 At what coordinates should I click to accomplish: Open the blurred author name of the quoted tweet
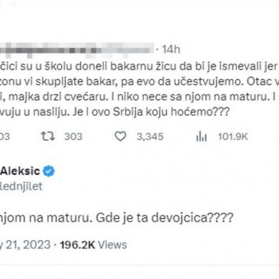(x=74, y=50)
